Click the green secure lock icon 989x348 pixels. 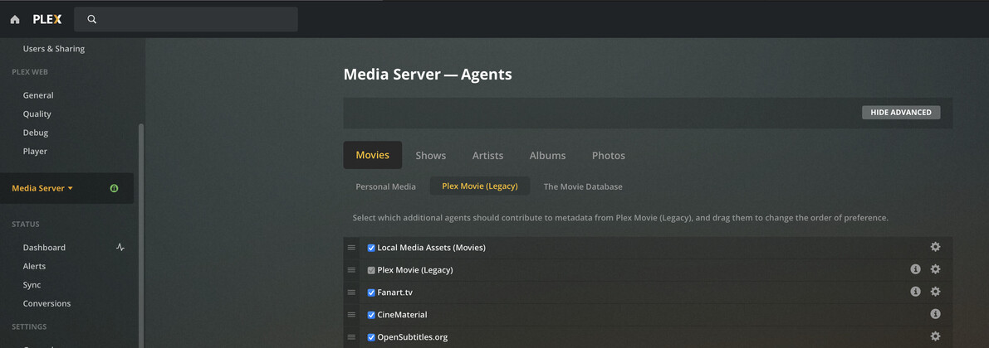(114, 188)
